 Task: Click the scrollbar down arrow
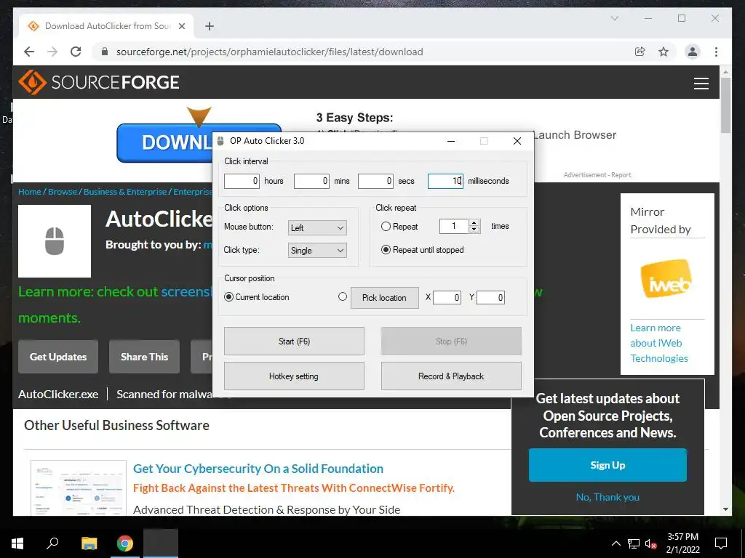[725, 509]
